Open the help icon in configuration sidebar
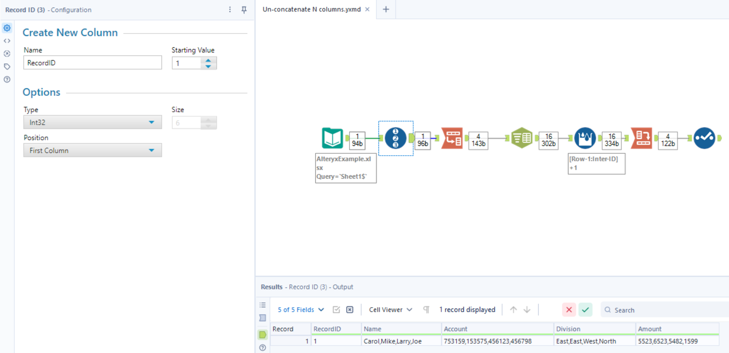The width and height of the screenshot is (729, 353). pos(7,79)
